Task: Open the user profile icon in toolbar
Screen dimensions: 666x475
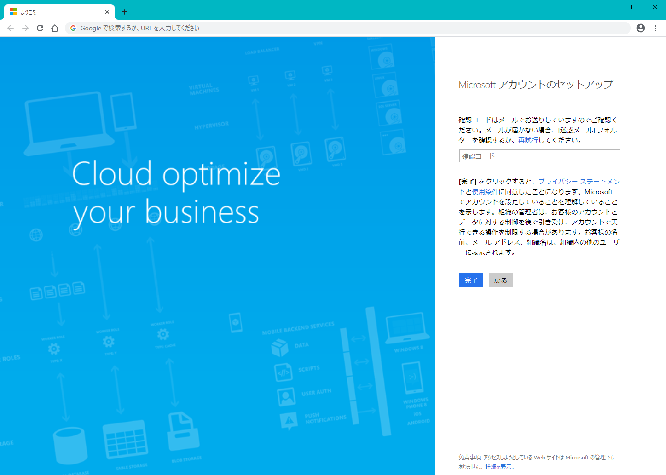Action: pos(641,28)
